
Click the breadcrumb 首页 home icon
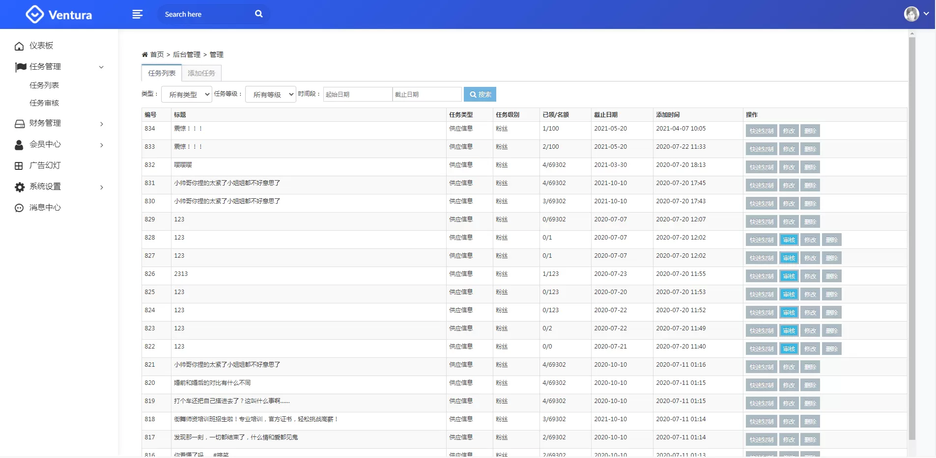click(x=145, y=54)
